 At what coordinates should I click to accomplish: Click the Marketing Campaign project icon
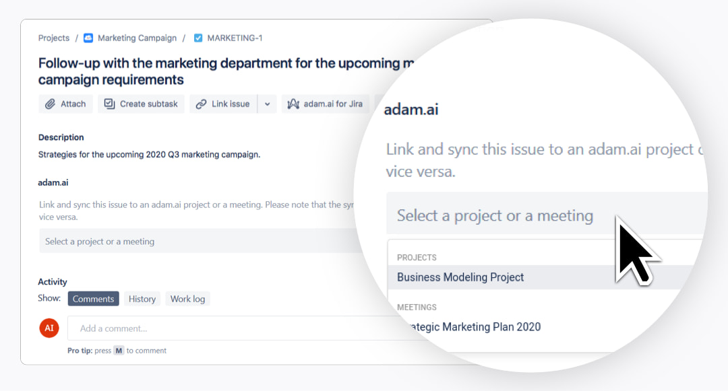pyautogui.click(x=88, y=38)
